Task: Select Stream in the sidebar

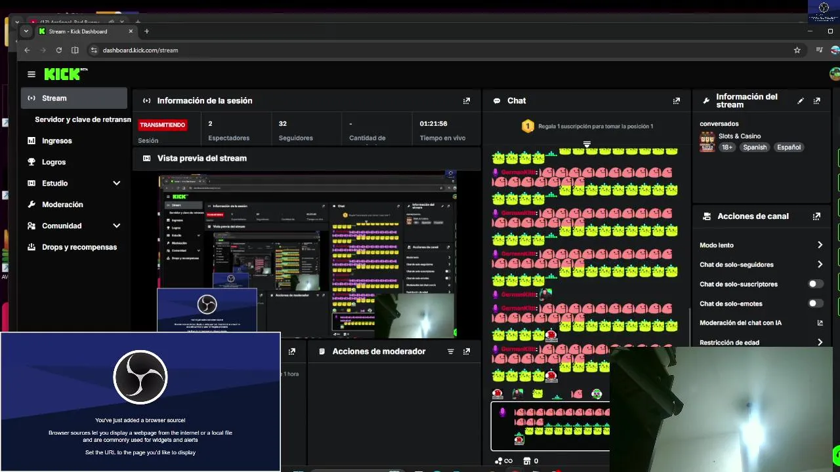Action: click(74, 98)
